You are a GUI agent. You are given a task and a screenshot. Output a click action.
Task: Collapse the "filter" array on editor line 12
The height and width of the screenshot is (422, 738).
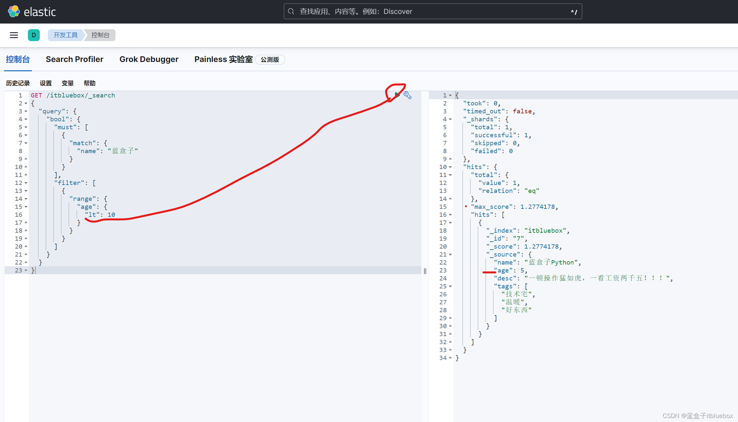(x=26, y=183)
